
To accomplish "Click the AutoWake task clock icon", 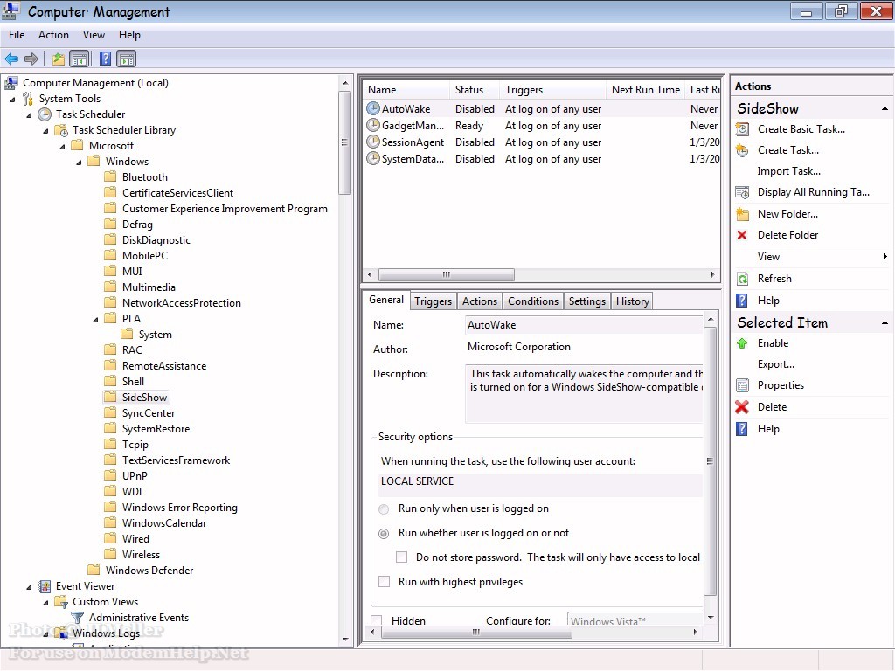I will pyautogui.click(x=372, y=108).
